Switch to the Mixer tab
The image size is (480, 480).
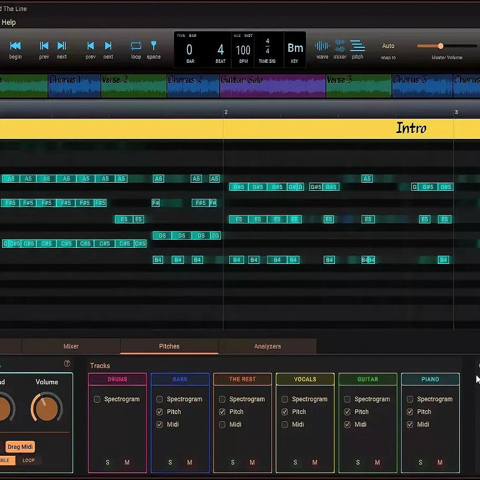71,346
